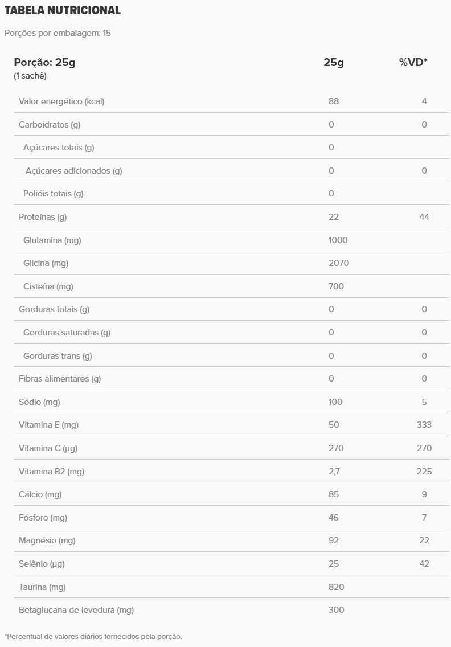The height and width of the screenshot is (647, 451).
Task: Click the Magnésio (mg) row label
Action: click(x=47, y=540)
